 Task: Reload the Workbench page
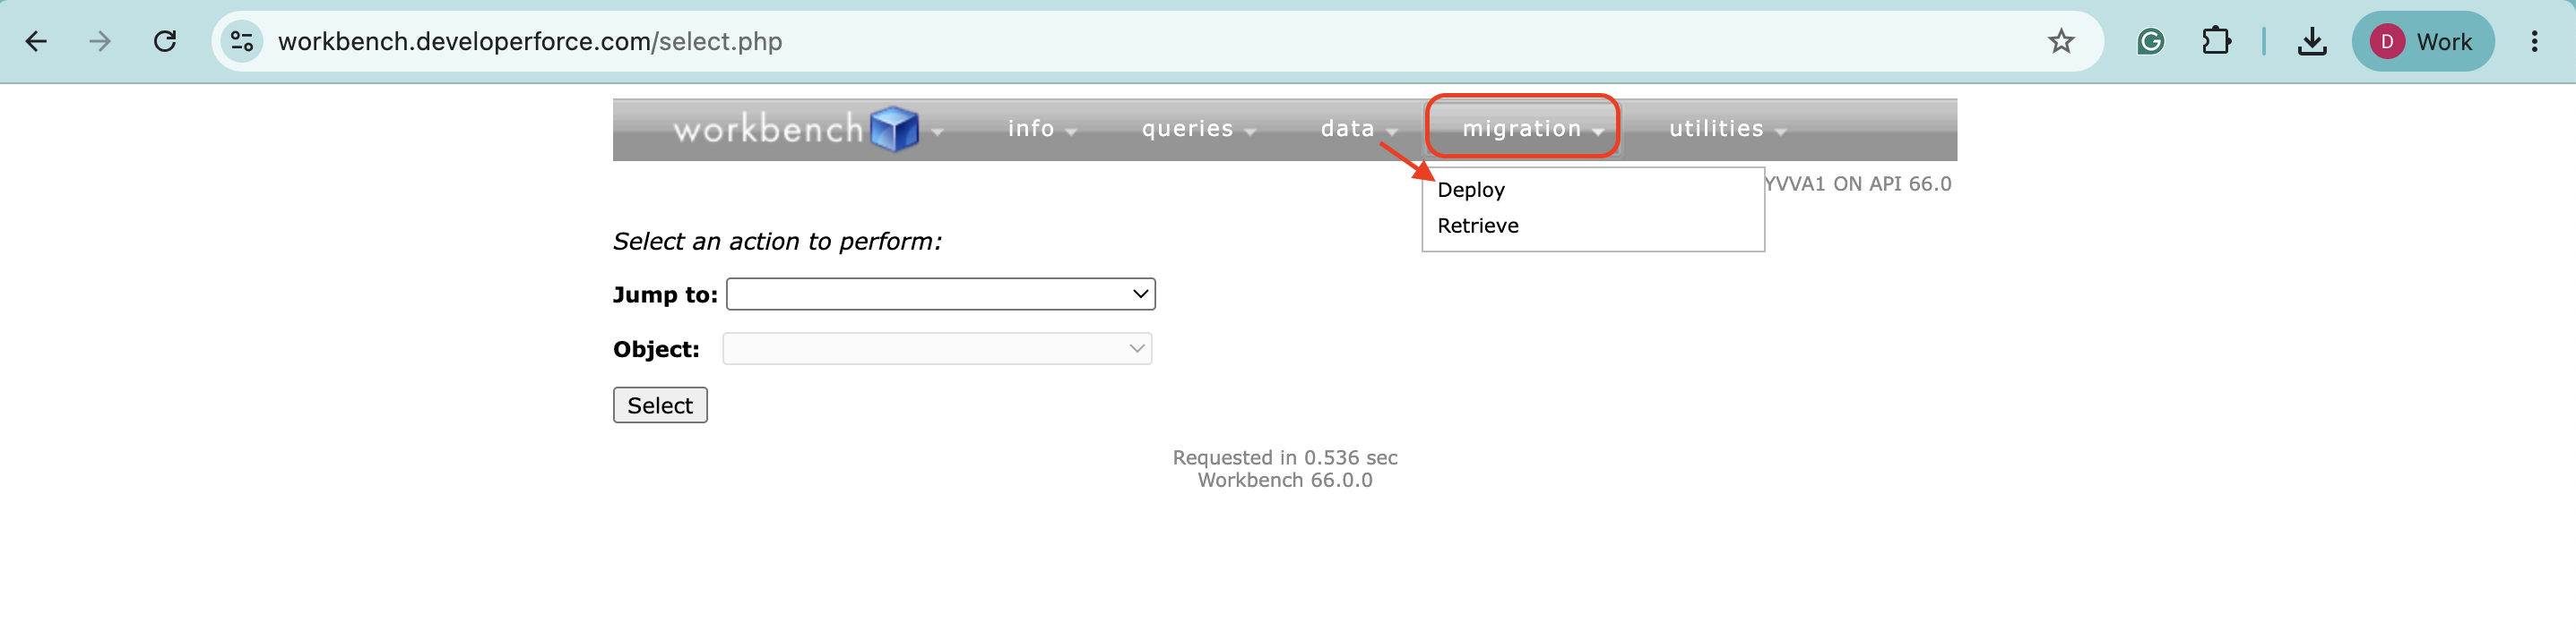tap(165, 41)
